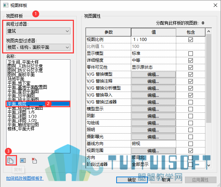Click 编辑 button for 模型显示

coord(153,109)
